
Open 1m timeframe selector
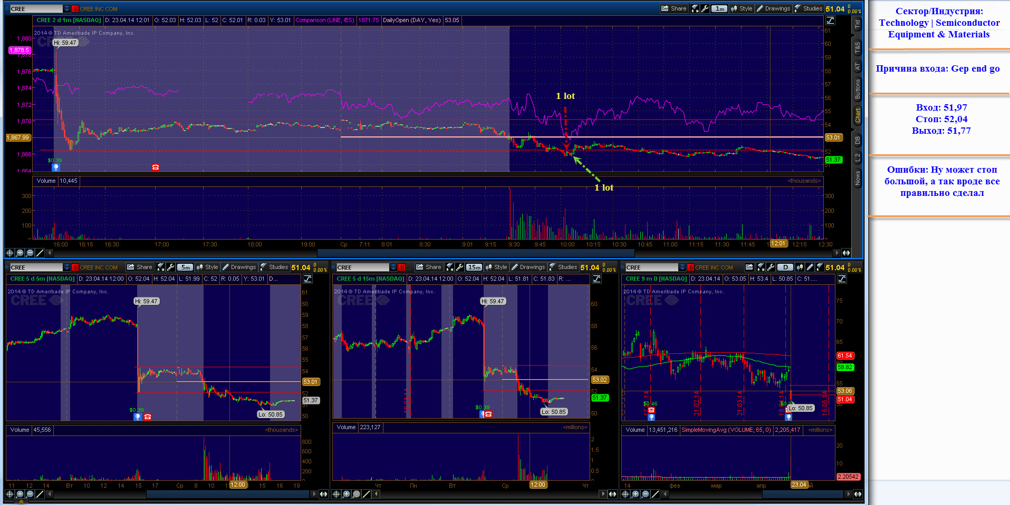click(x=719, y=8)
